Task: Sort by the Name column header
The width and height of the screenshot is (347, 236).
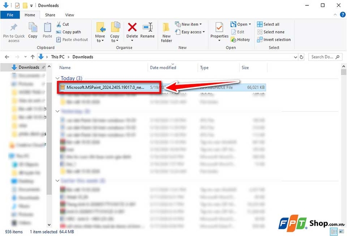Action: tap(65, 68)
